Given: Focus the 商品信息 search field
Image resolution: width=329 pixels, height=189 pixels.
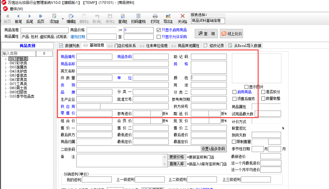Looking at the screenshot, I should pos(44,30).
